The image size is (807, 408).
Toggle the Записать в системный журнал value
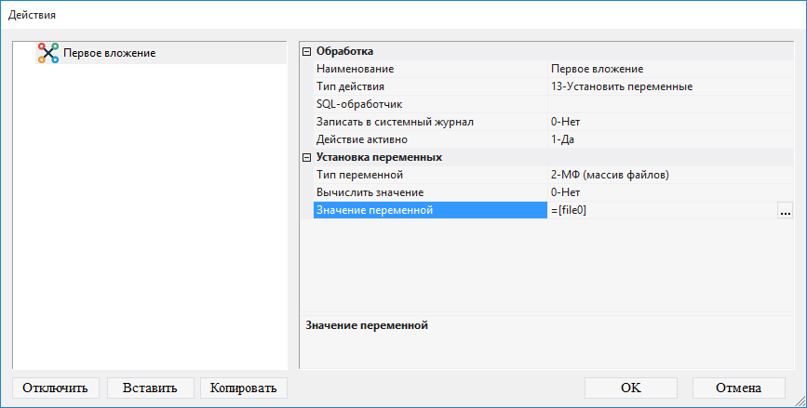[x=668, y=122]
